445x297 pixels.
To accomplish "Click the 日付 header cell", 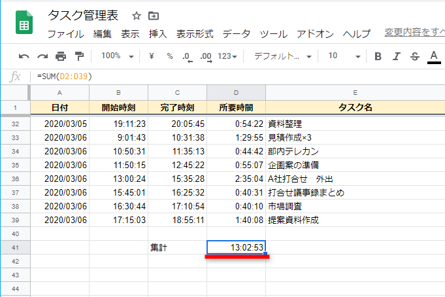I will click(59, 107).
